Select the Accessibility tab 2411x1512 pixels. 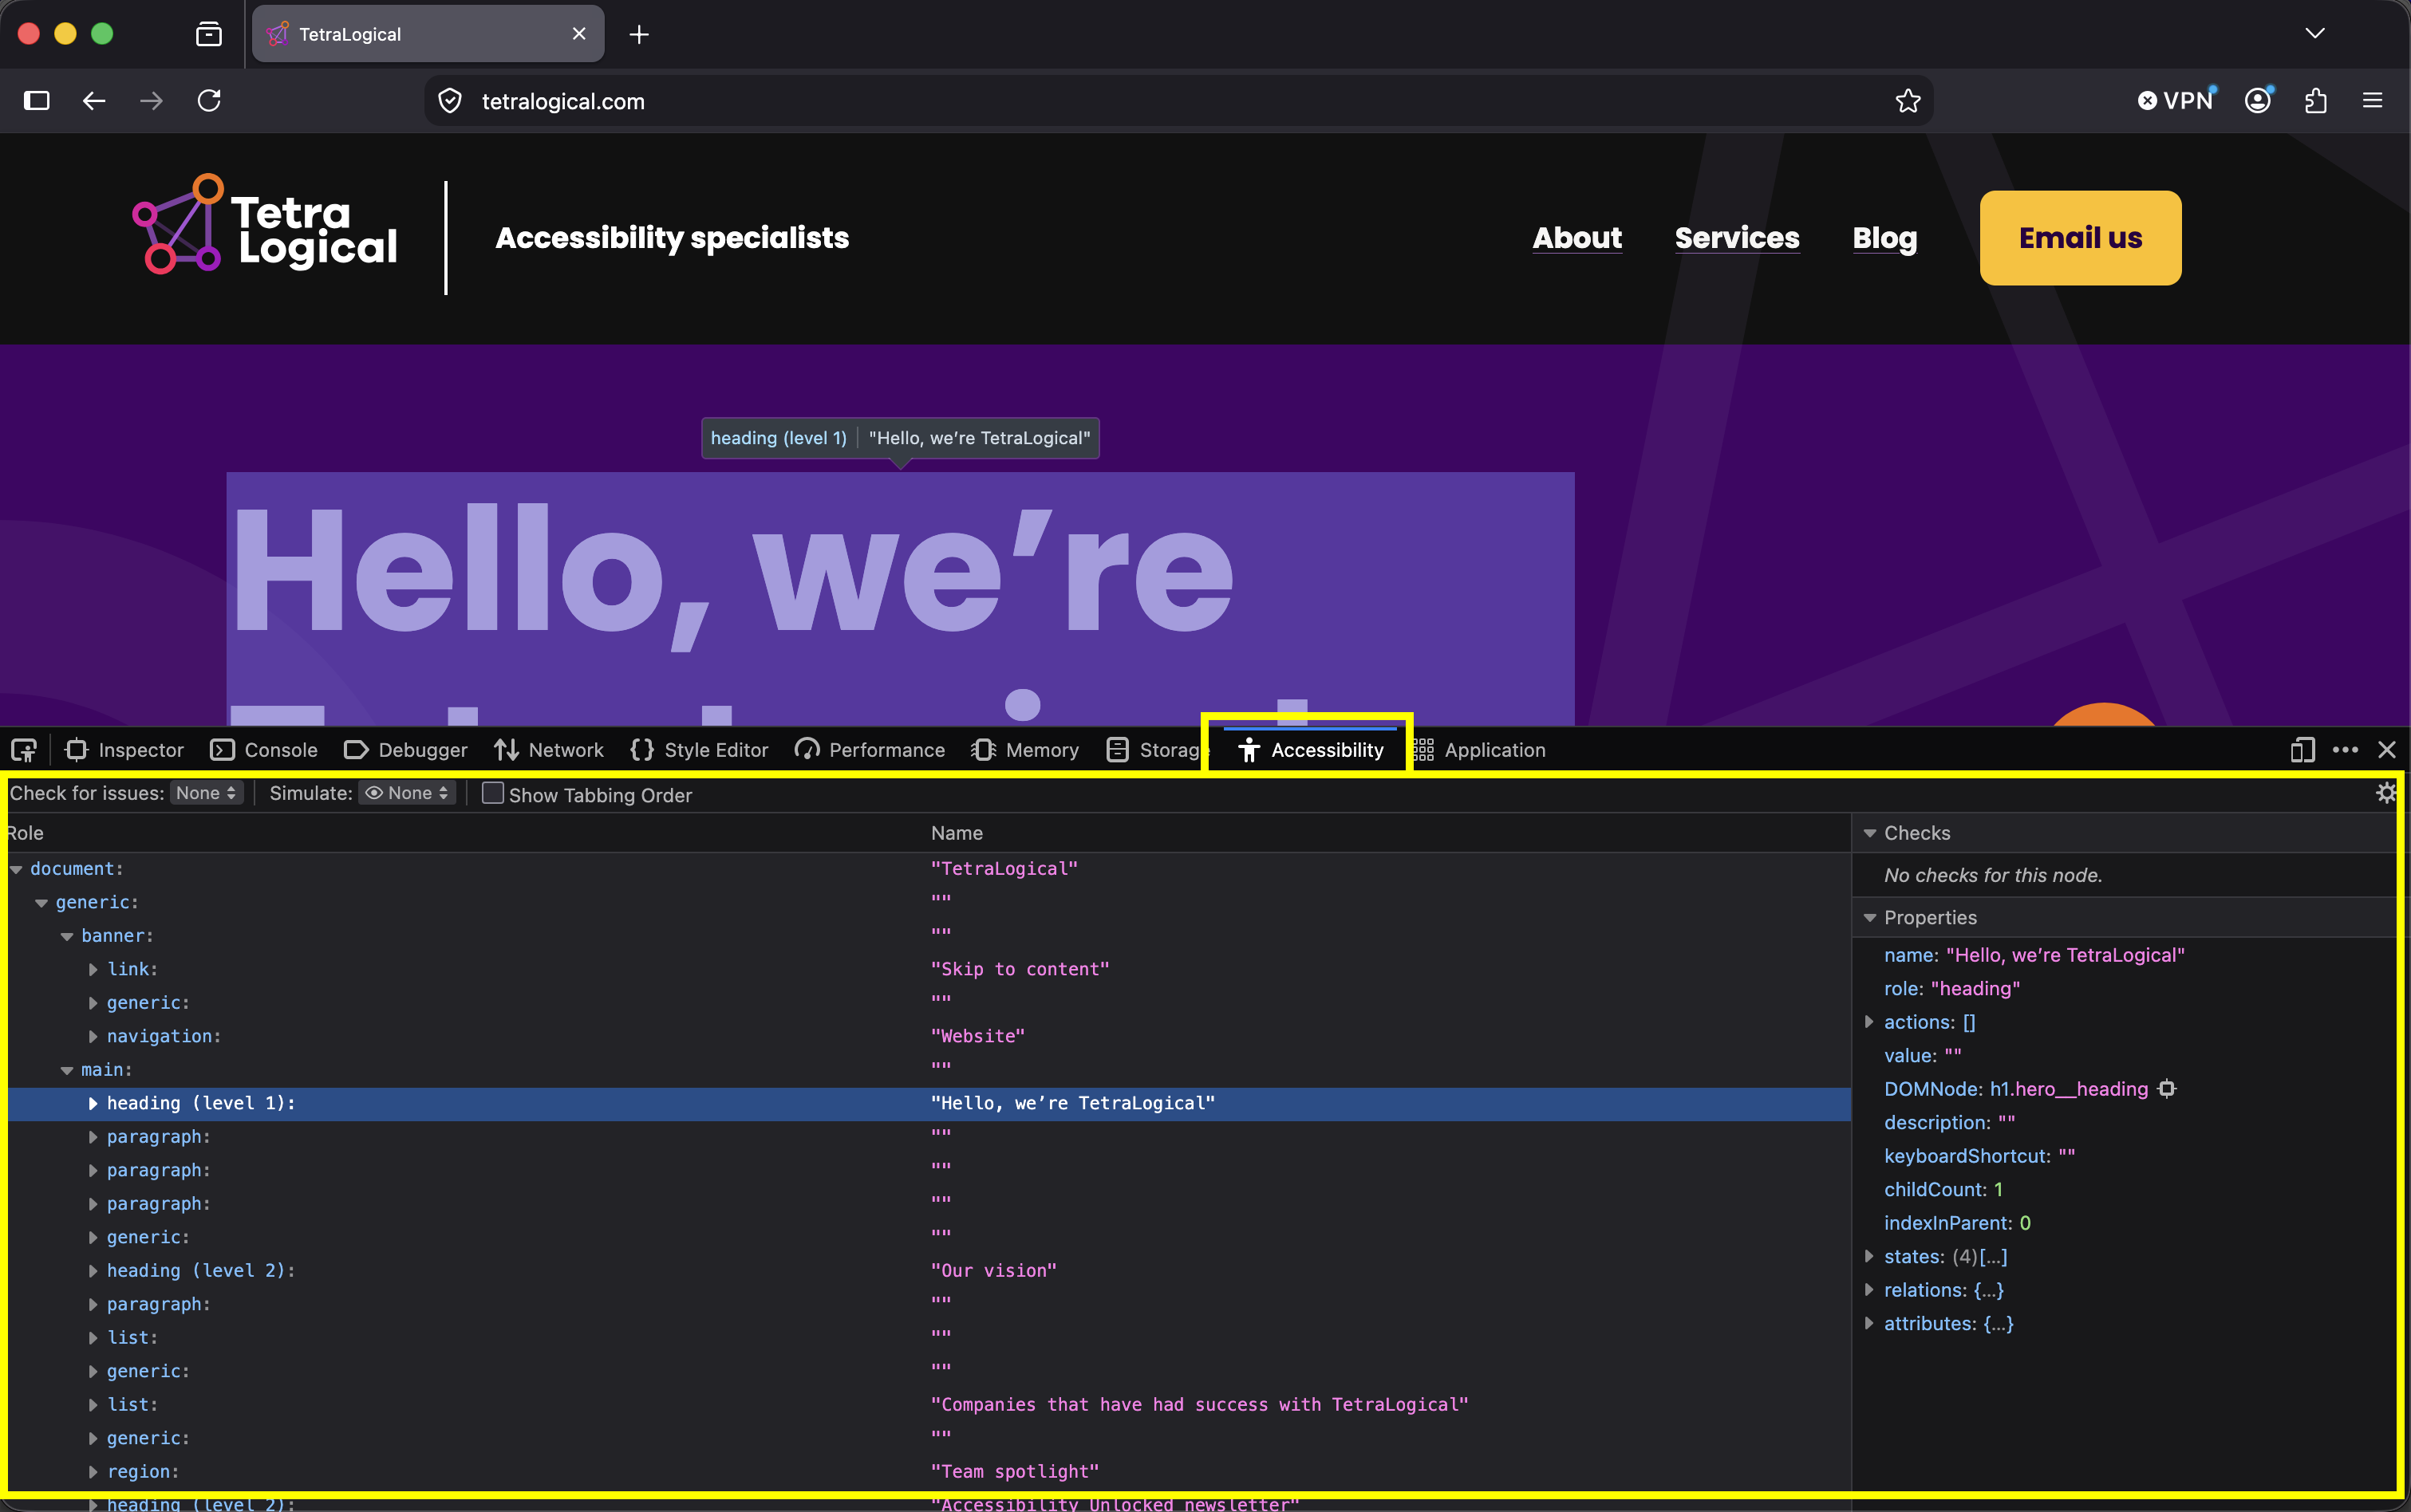pos(1309,750)
